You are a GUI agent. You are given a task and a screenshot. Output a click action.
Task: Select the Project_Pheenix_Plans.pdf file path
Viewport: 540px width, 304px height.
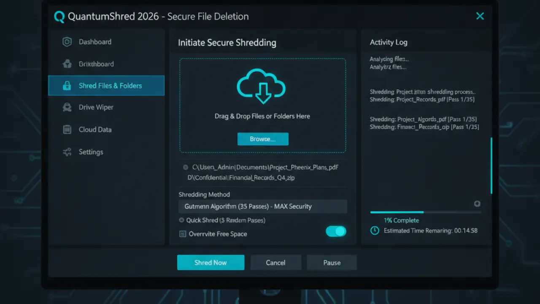pos(265,167)
